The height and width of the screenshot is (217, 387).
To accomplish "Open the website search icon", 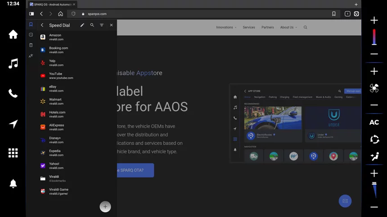I will click(x=305, y=27).
